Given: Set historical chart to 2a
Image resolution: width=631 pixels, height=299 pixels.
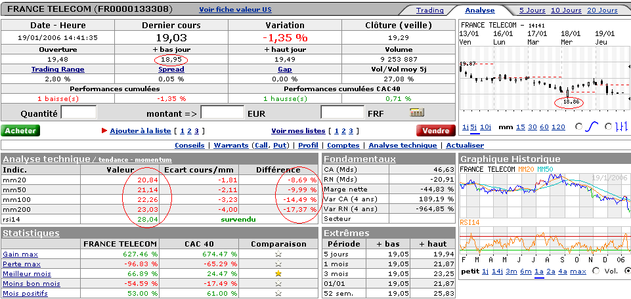Looking at the screenshot, I should 550,271.
